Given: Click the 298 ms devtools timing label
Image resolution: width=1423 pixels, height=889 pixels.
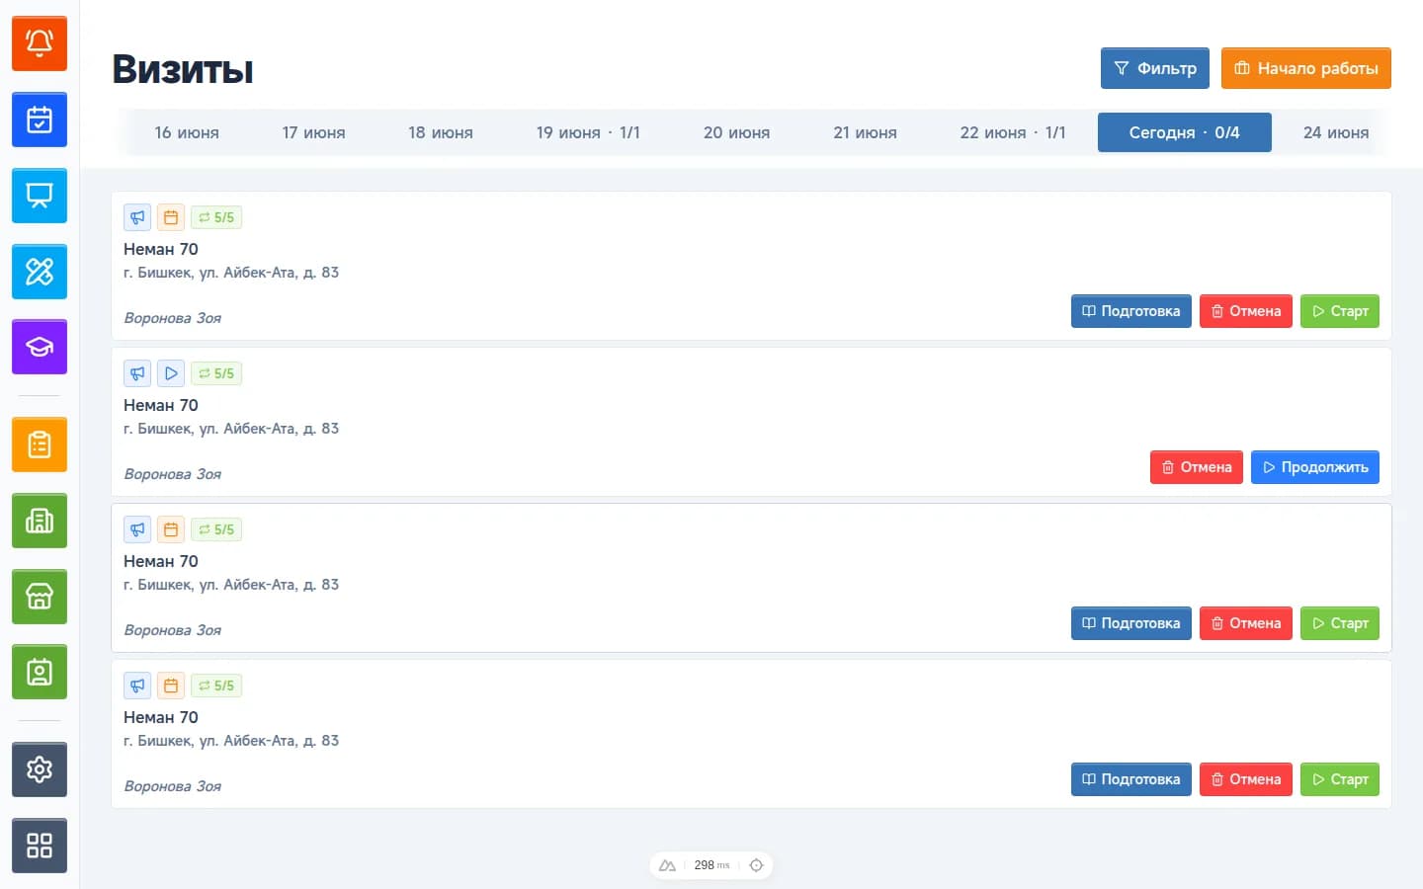Looking at the screenshot, I should pos(711,865).
